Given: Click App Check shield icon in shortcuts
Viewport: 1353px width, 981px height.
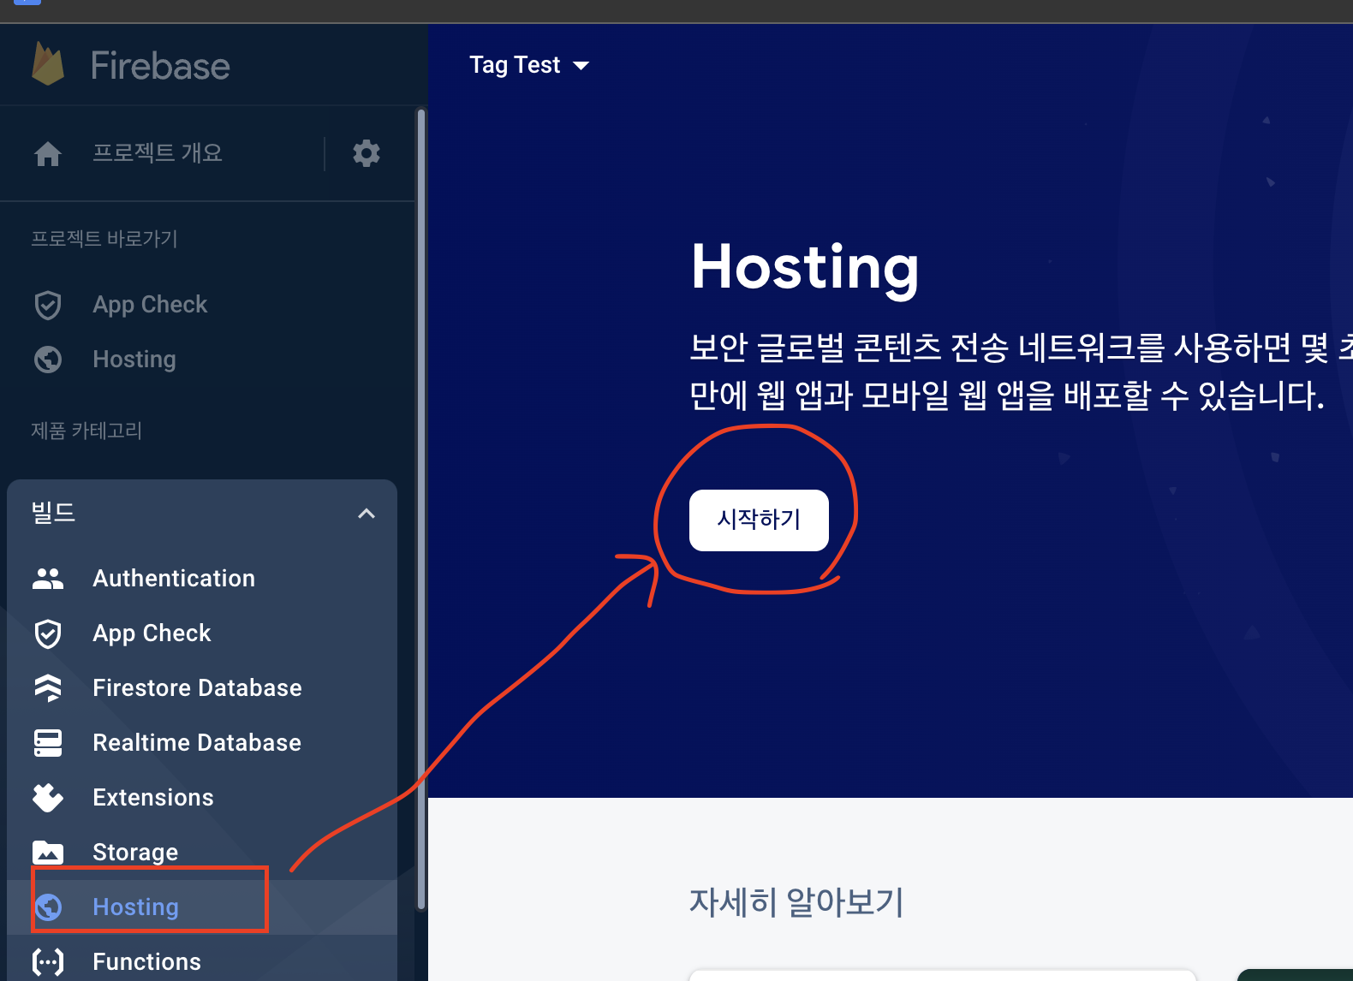Looking at the screenshot, I should [48, 305].
